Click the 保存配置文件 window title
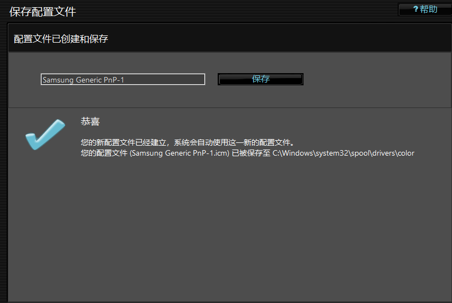452x303 pixels. tap(43, 12)
